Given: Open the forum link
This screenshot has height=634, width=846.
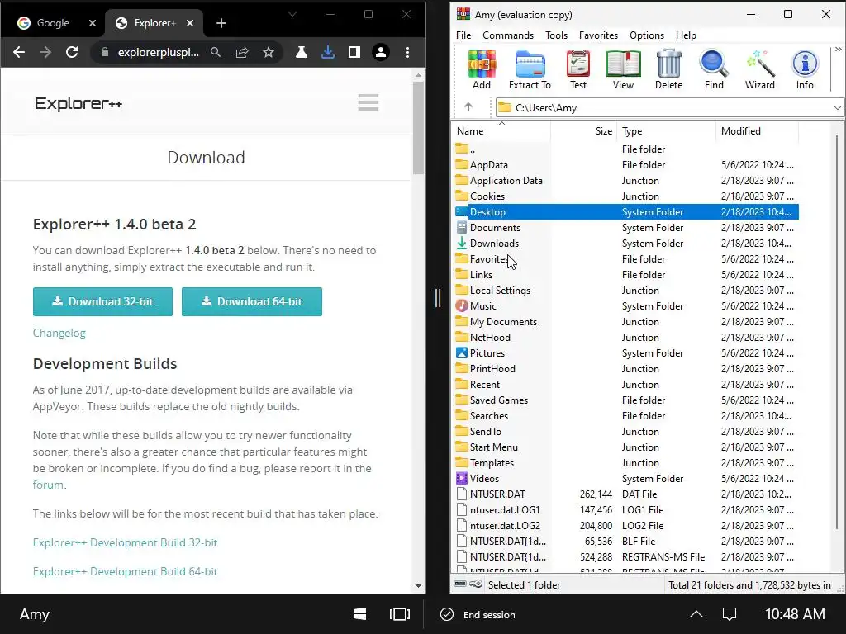Looking at the screenshot, I should pyautogui.click(x=48, y=485).
